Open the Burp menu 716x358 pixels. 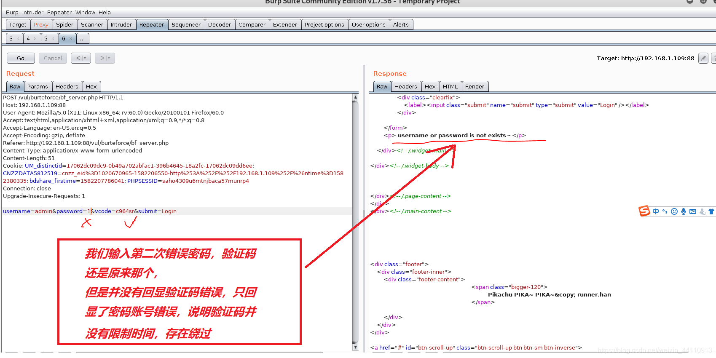coord(12,12)
